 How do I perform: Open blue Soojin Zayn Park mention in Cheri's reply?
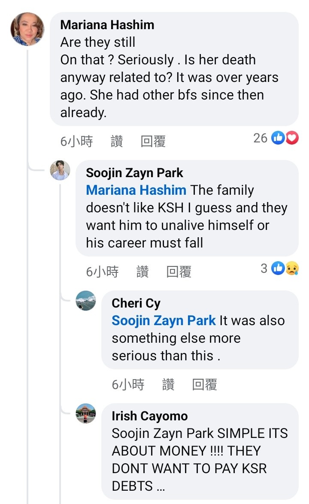pyautogui.click(x=164, y=320)
